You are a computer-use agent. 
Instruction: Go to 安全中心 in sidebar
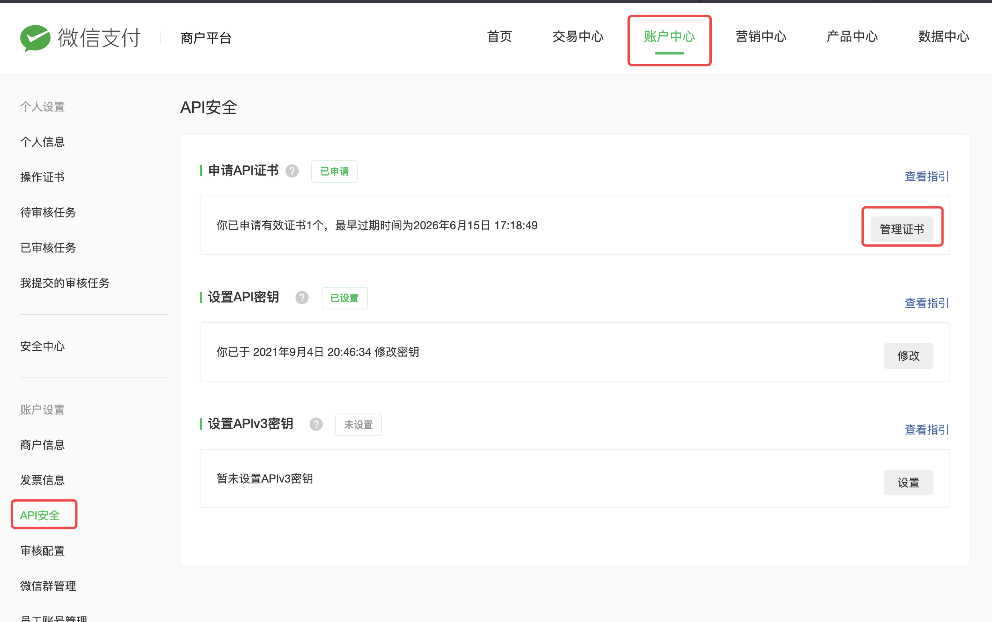coord(43,346)
